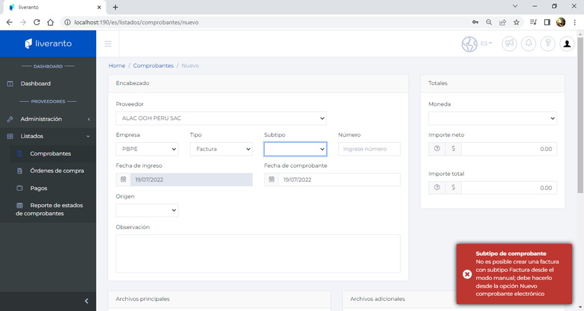Click the calendar icon beside Fecha de ingreso
584x311 pixels.
(x=123, y=179)
